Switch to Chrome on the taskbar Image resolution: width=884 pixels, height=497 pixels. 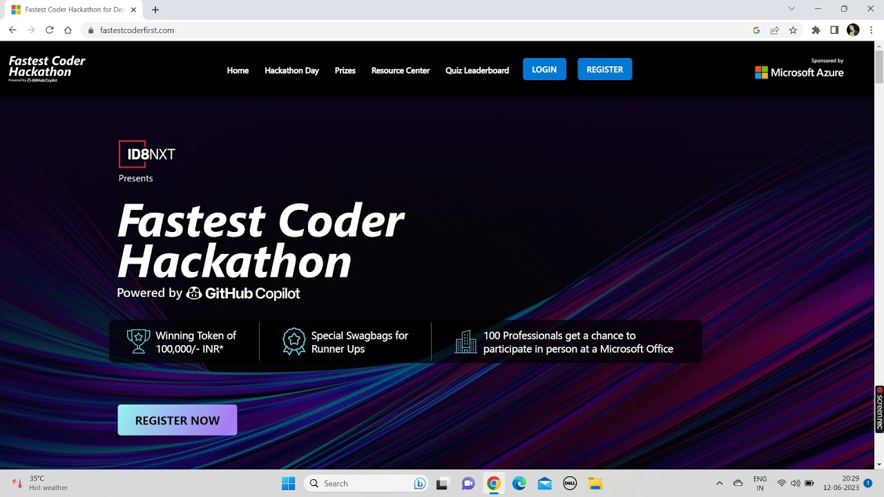494,483
